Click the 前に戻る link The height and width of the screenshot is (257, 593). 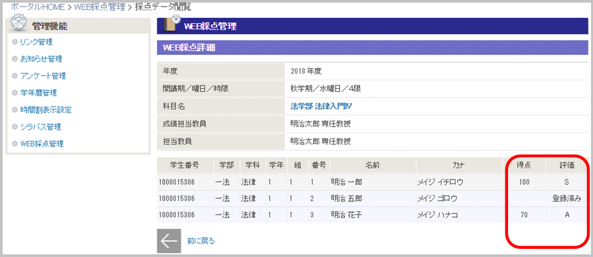point(201,241)
